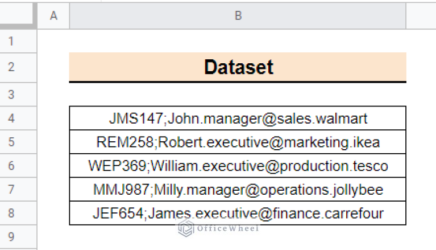Select row 7 header

click(18, 189)
